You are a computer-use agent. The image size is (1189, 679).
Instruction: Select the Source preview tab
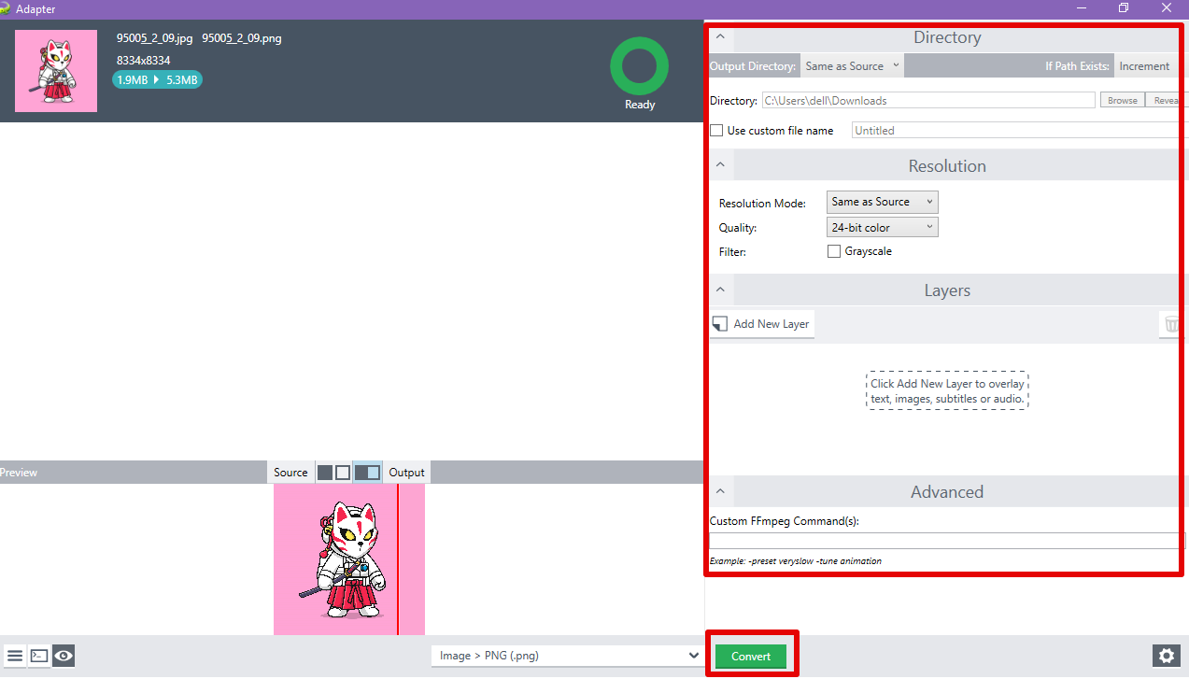290,473
